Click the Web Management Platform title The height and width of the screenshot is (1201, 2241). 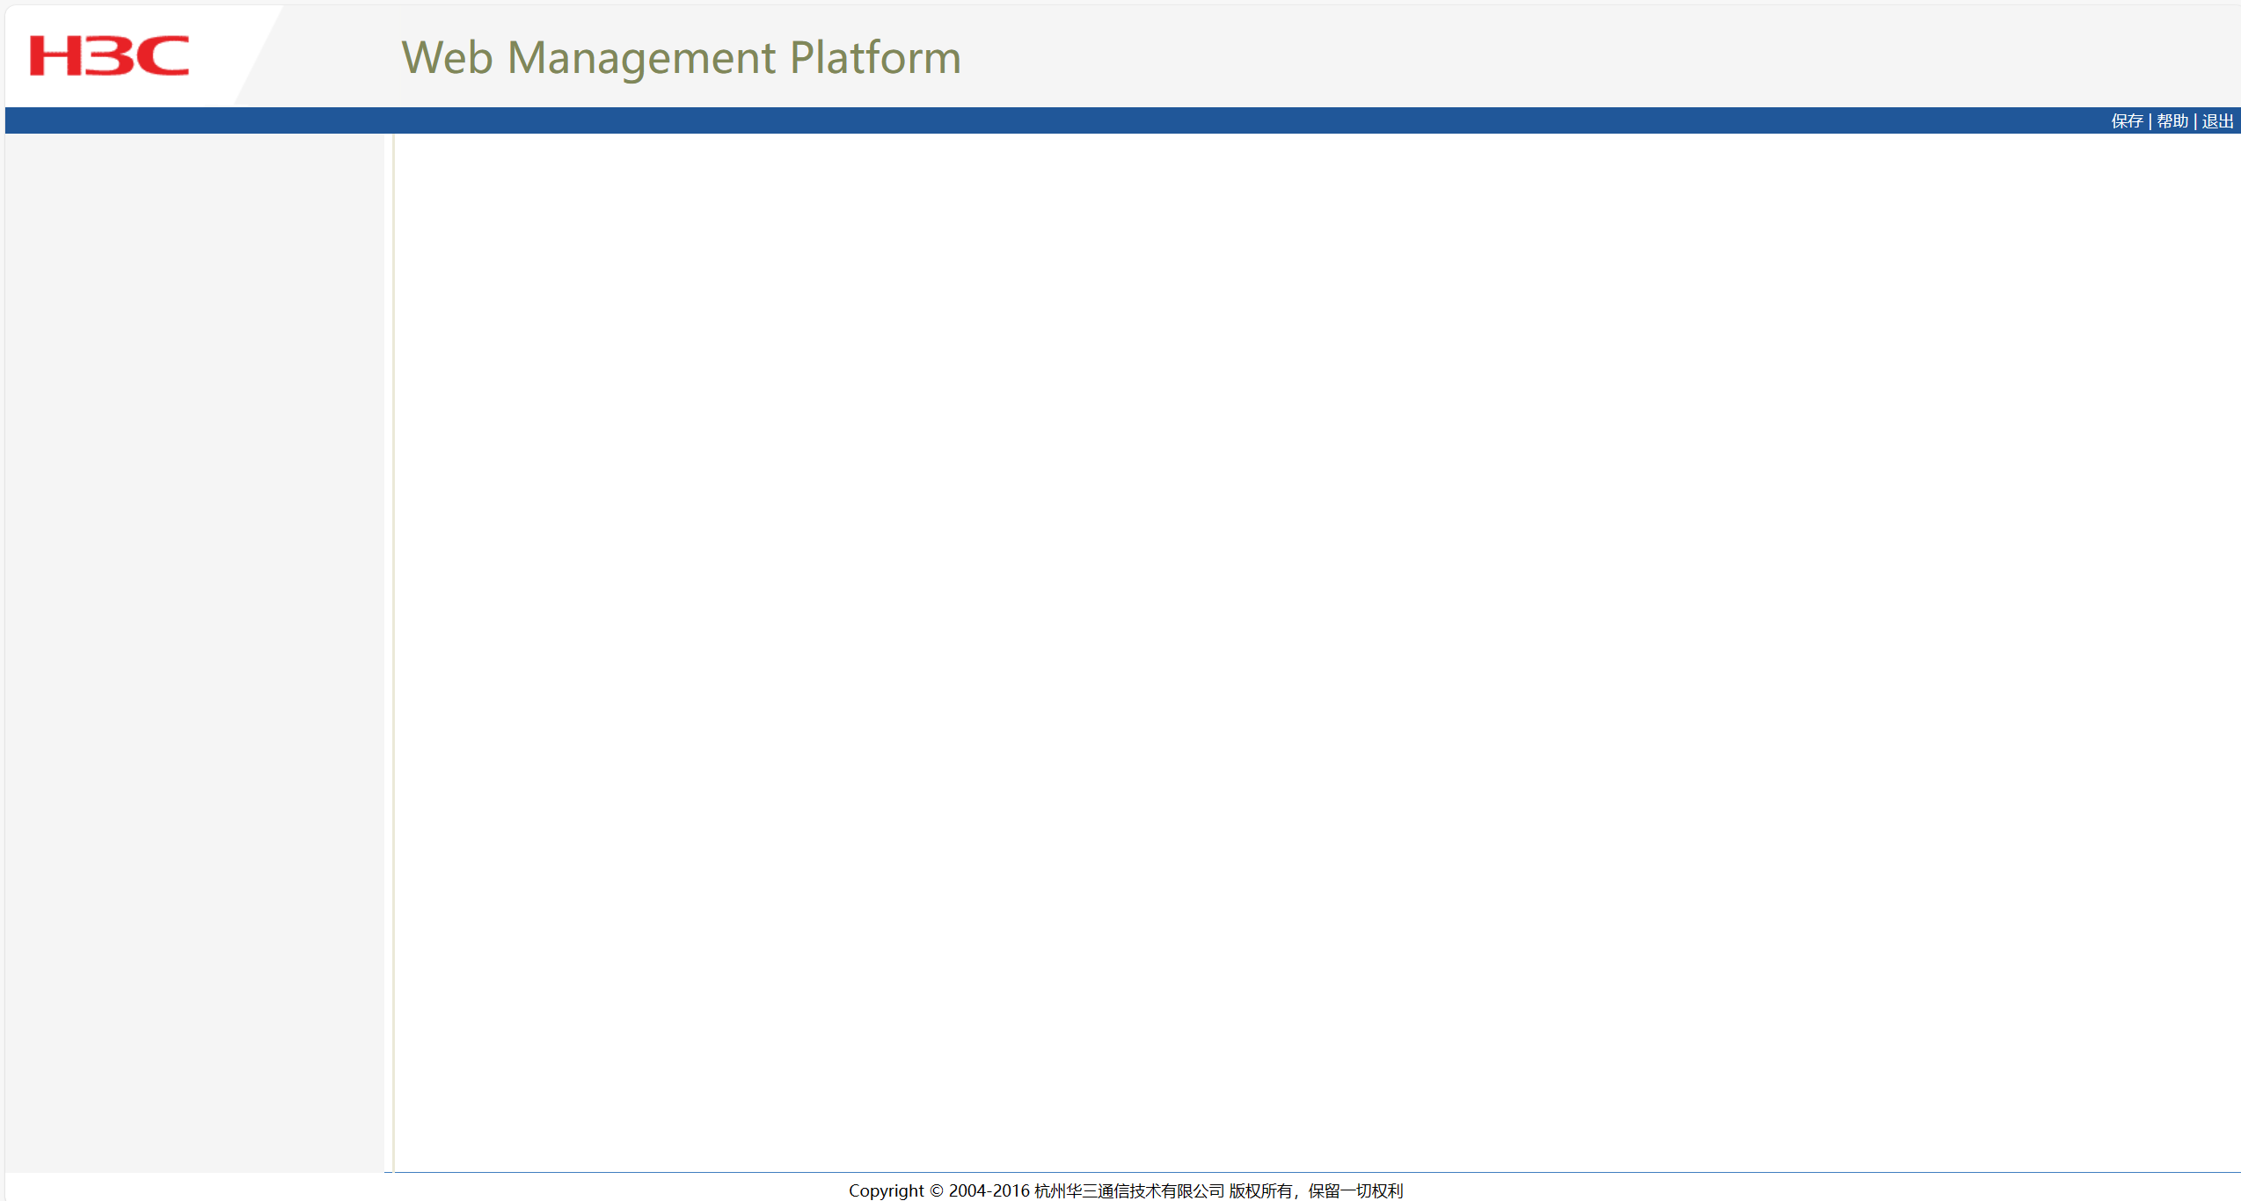681,58
